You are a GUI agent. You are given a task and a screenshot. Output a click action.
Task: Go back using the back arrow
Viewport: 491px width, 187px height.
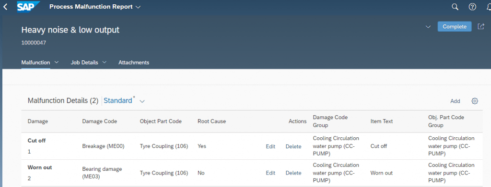5,7
